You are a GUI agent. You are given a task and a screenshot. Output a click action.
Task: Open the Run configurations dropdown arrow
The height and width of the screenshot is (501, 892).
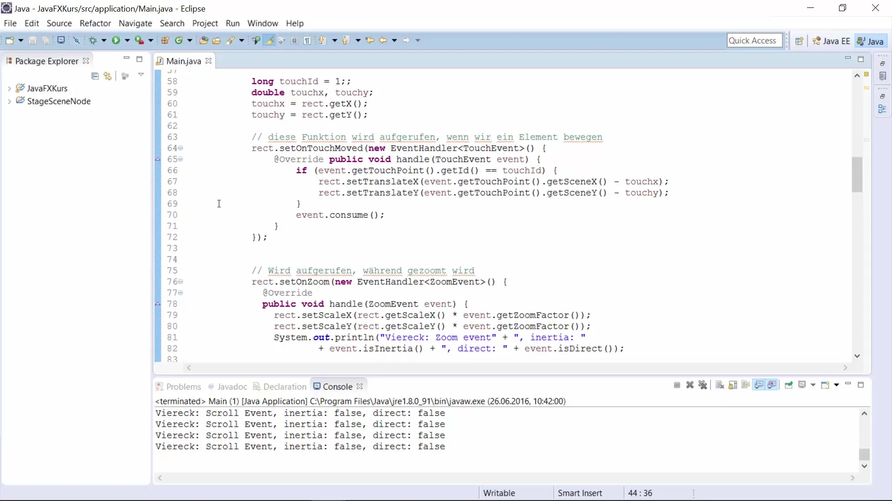[x=127, y=40]
